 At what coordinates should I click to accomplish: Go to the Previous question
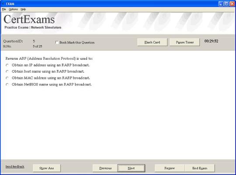tap(105, 168)
